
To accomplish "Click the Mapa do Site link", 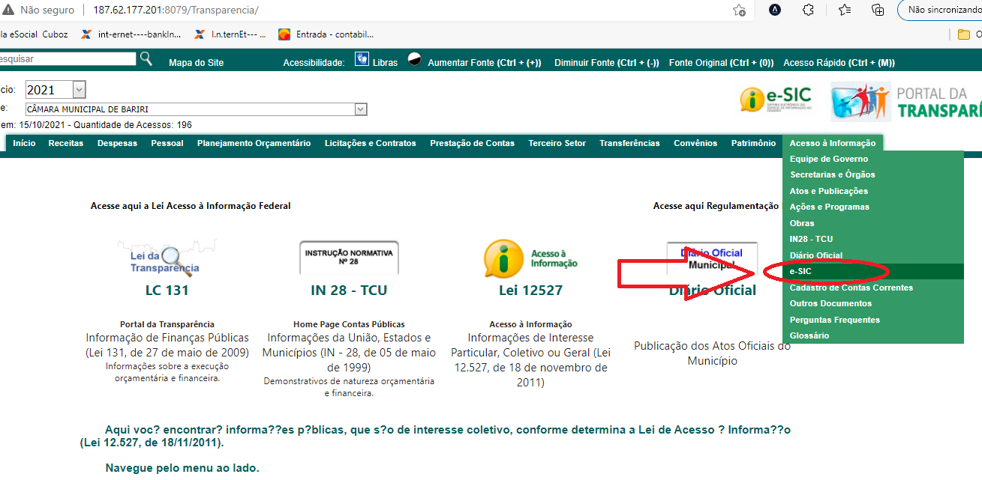I will 196,63.
